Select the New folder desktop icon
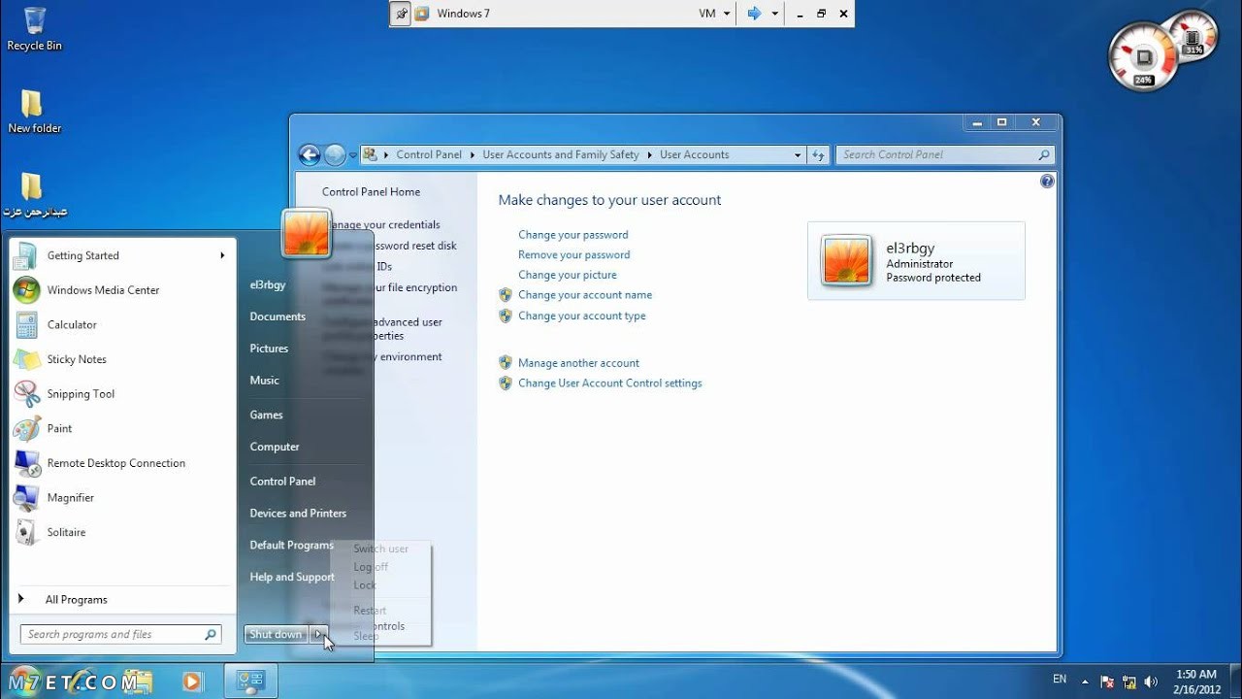The width and height of the screenshot is (1242, 699). pos(34,111)
